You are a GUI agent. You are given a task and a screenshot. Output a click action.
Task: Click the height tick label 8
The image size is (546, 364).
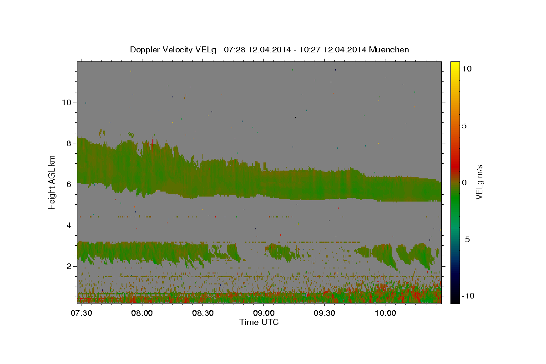68,143
